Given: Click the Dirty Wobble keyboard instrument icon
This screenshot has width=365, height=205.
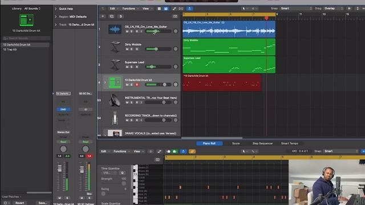Looking at the screenshot, I should [x=115, y=47].
